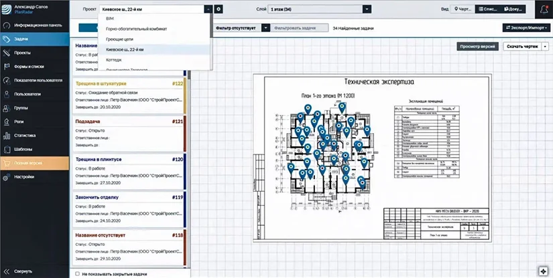The height and width of the screenshot is (278, 553).
Task: Open Статистика in the sidebar
Action: [x=25, y=136]
